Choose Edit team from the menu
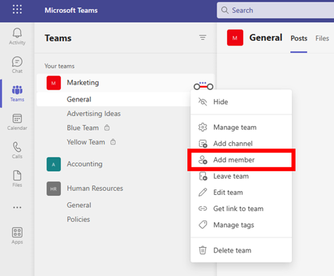Screen dimensions: 334x276 coord(241,192)
